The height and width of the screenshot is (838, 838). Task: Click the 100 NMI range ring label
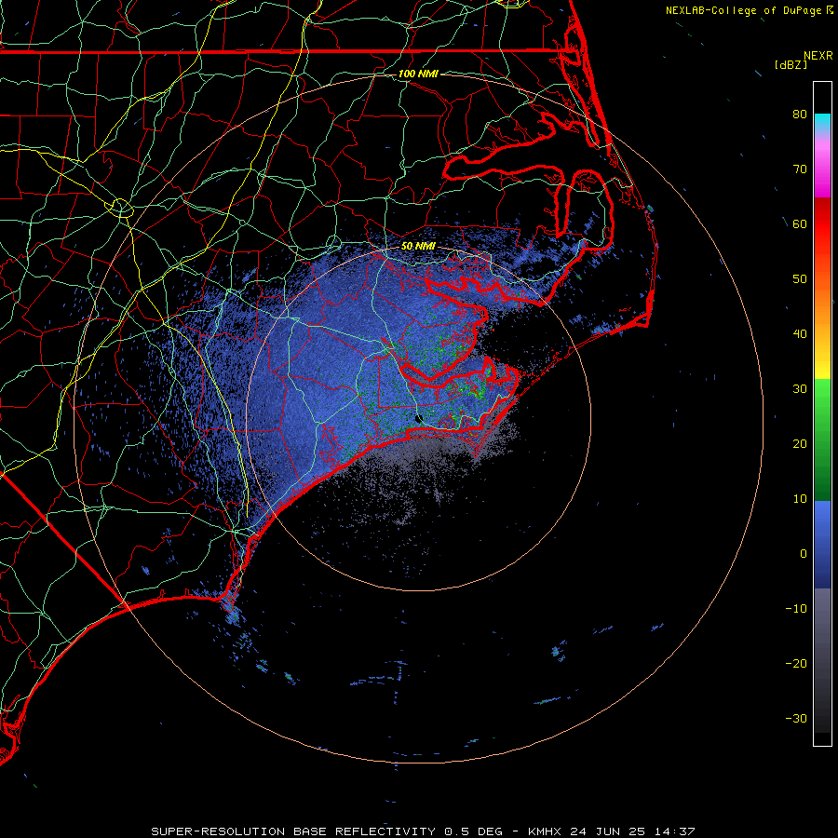(x=418, y=74)
